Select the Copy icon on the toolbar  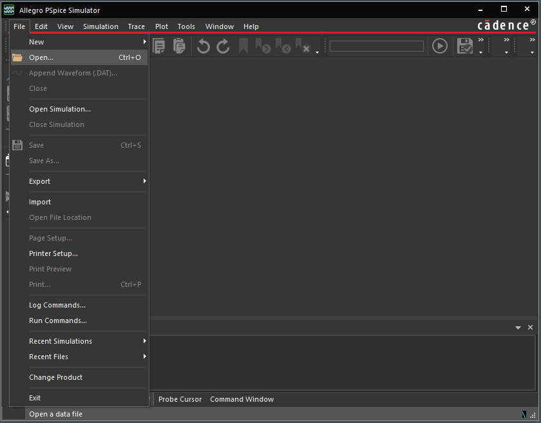158,46
